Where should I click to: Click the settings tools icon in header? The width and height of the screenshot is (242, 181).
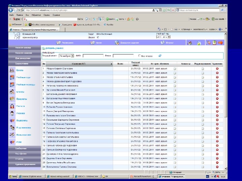208,43
